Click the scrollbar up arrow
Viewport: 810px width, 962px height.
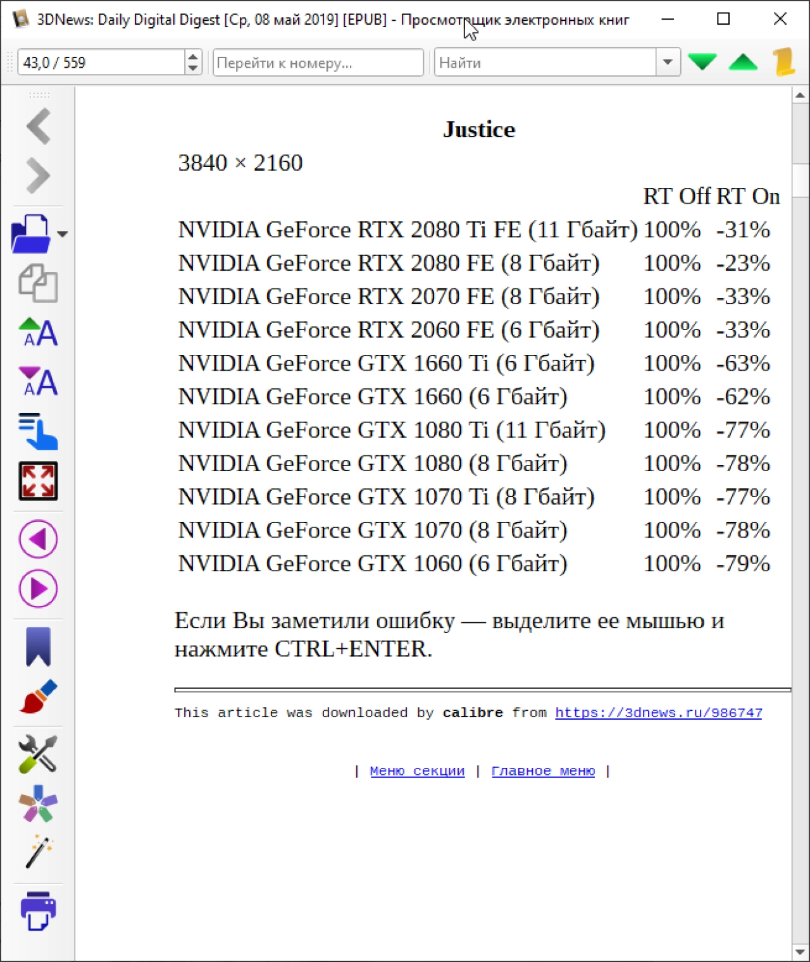(800, 96)
